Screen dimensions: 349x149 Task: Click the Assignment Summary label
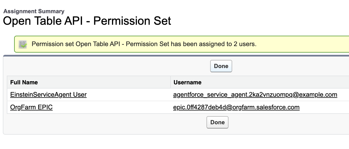point(34,12)
